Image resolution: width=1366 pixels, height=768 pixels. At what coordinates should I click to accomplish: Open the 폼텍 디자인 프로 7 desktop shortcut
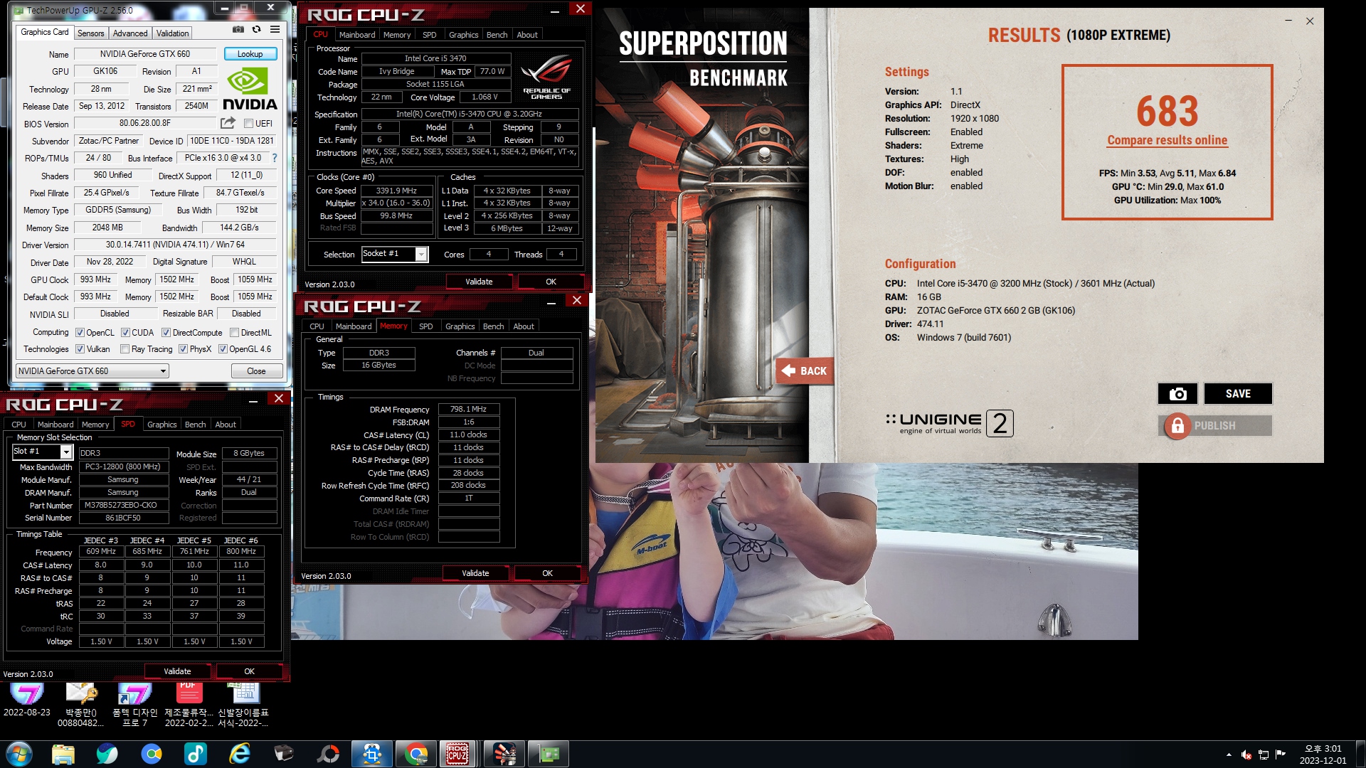point(134,704)
